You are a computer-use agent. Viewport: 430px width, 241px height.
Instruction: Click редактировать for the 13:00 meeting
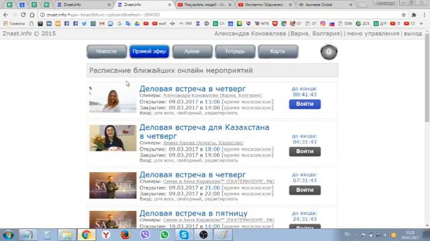(x=221, y=113)
